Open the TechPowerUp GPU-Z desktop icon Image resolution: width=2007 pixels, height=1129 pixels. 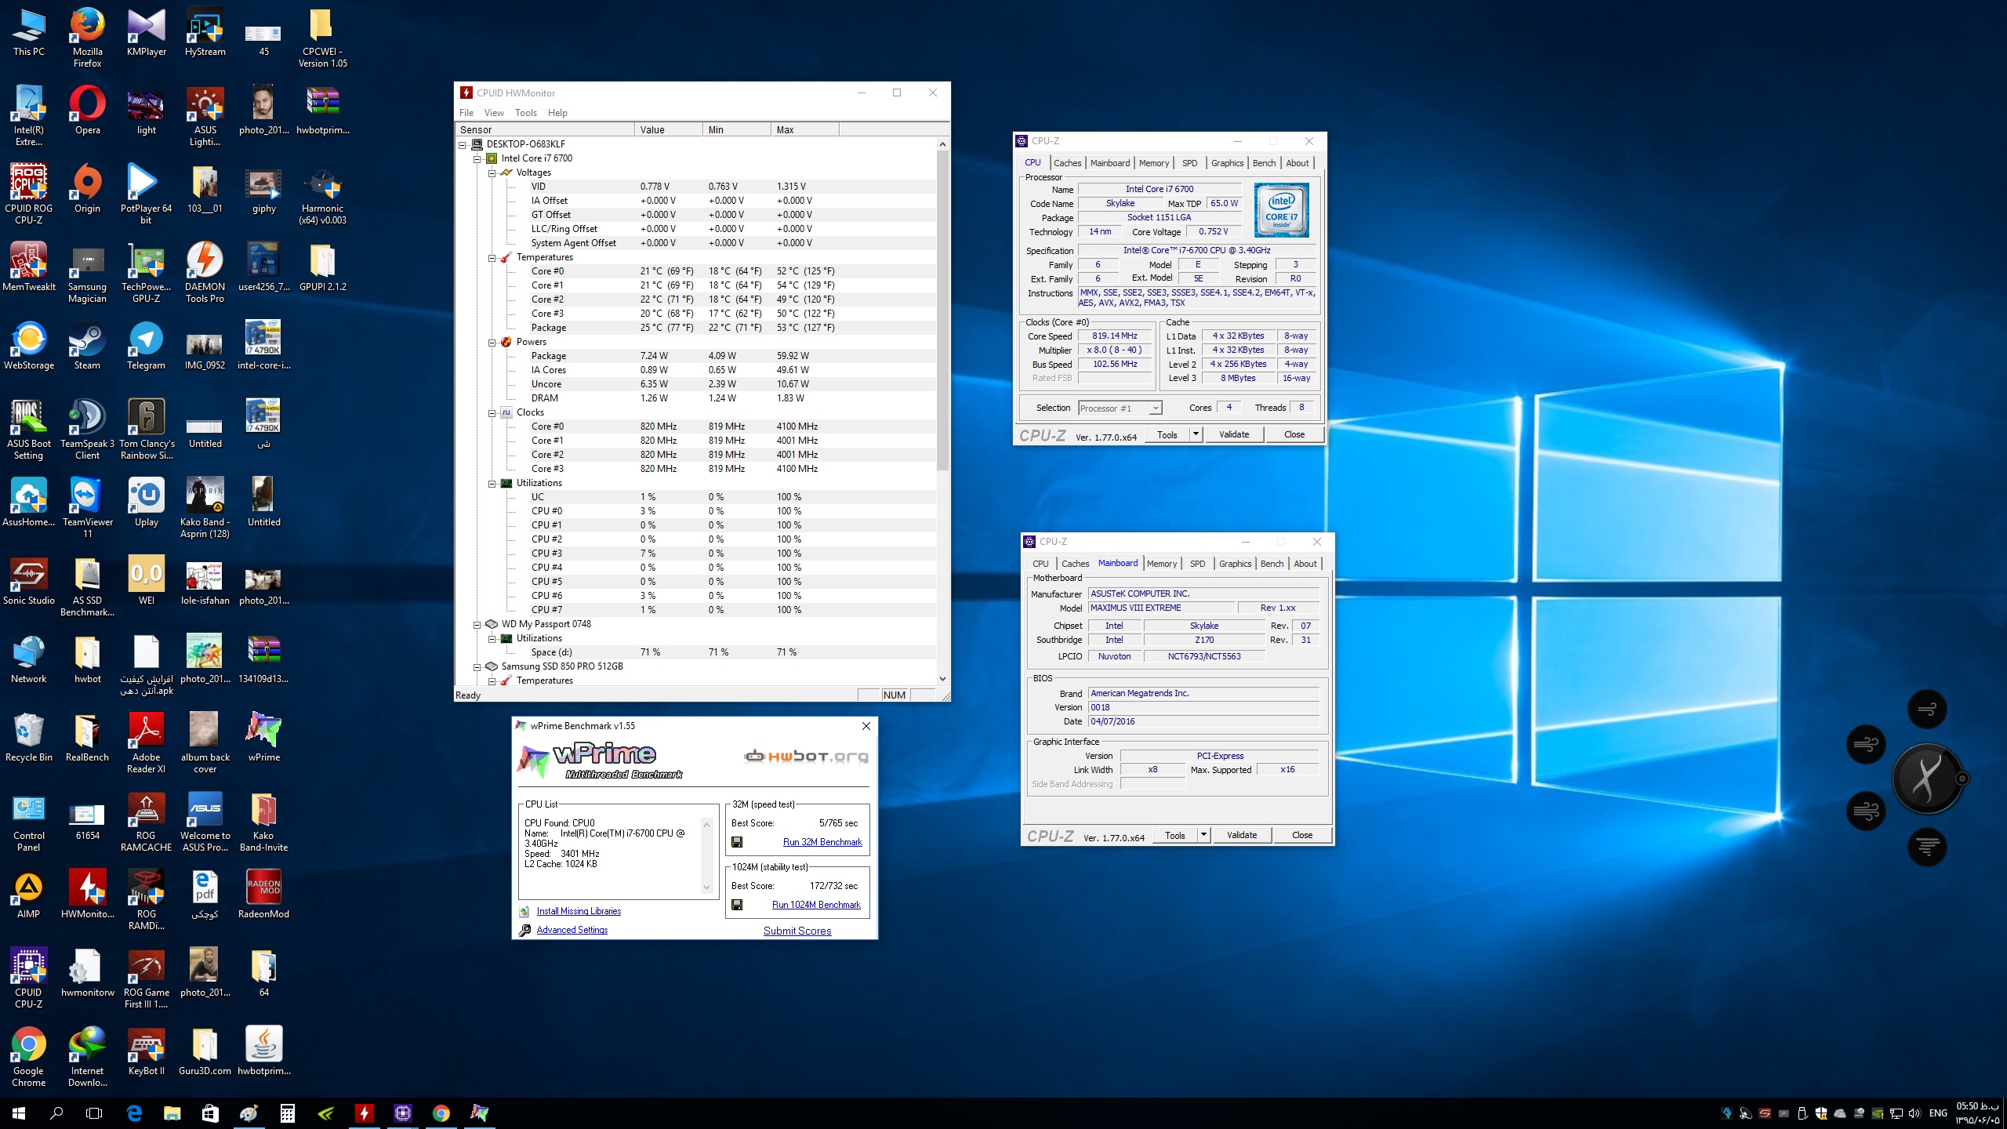[146, 273]
